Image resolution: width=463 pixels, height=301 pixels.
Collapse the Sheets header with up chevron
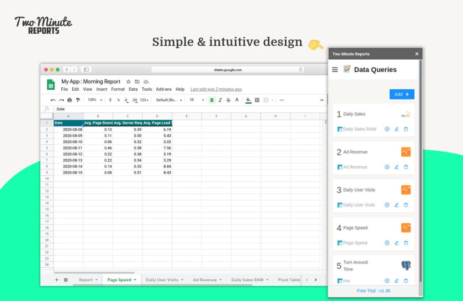coord(322,100)
